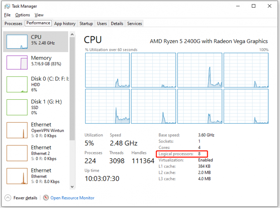Click the Base speed 3.60 GHz value
This screenshot has height=208, width=280.
coord(206,135)
